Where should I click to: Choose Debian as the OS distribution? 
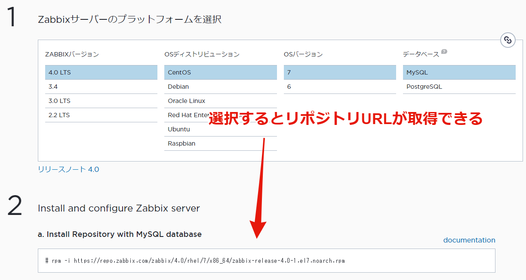(x=221, y=87)
